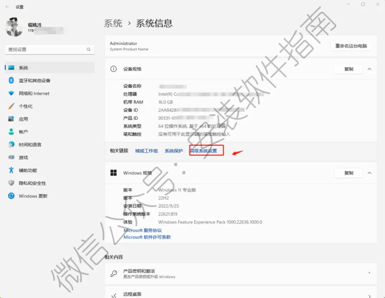The height and width of the screenshot is (298, 385).
Task: Select the Accounts person icon
Action: [11, 132]
